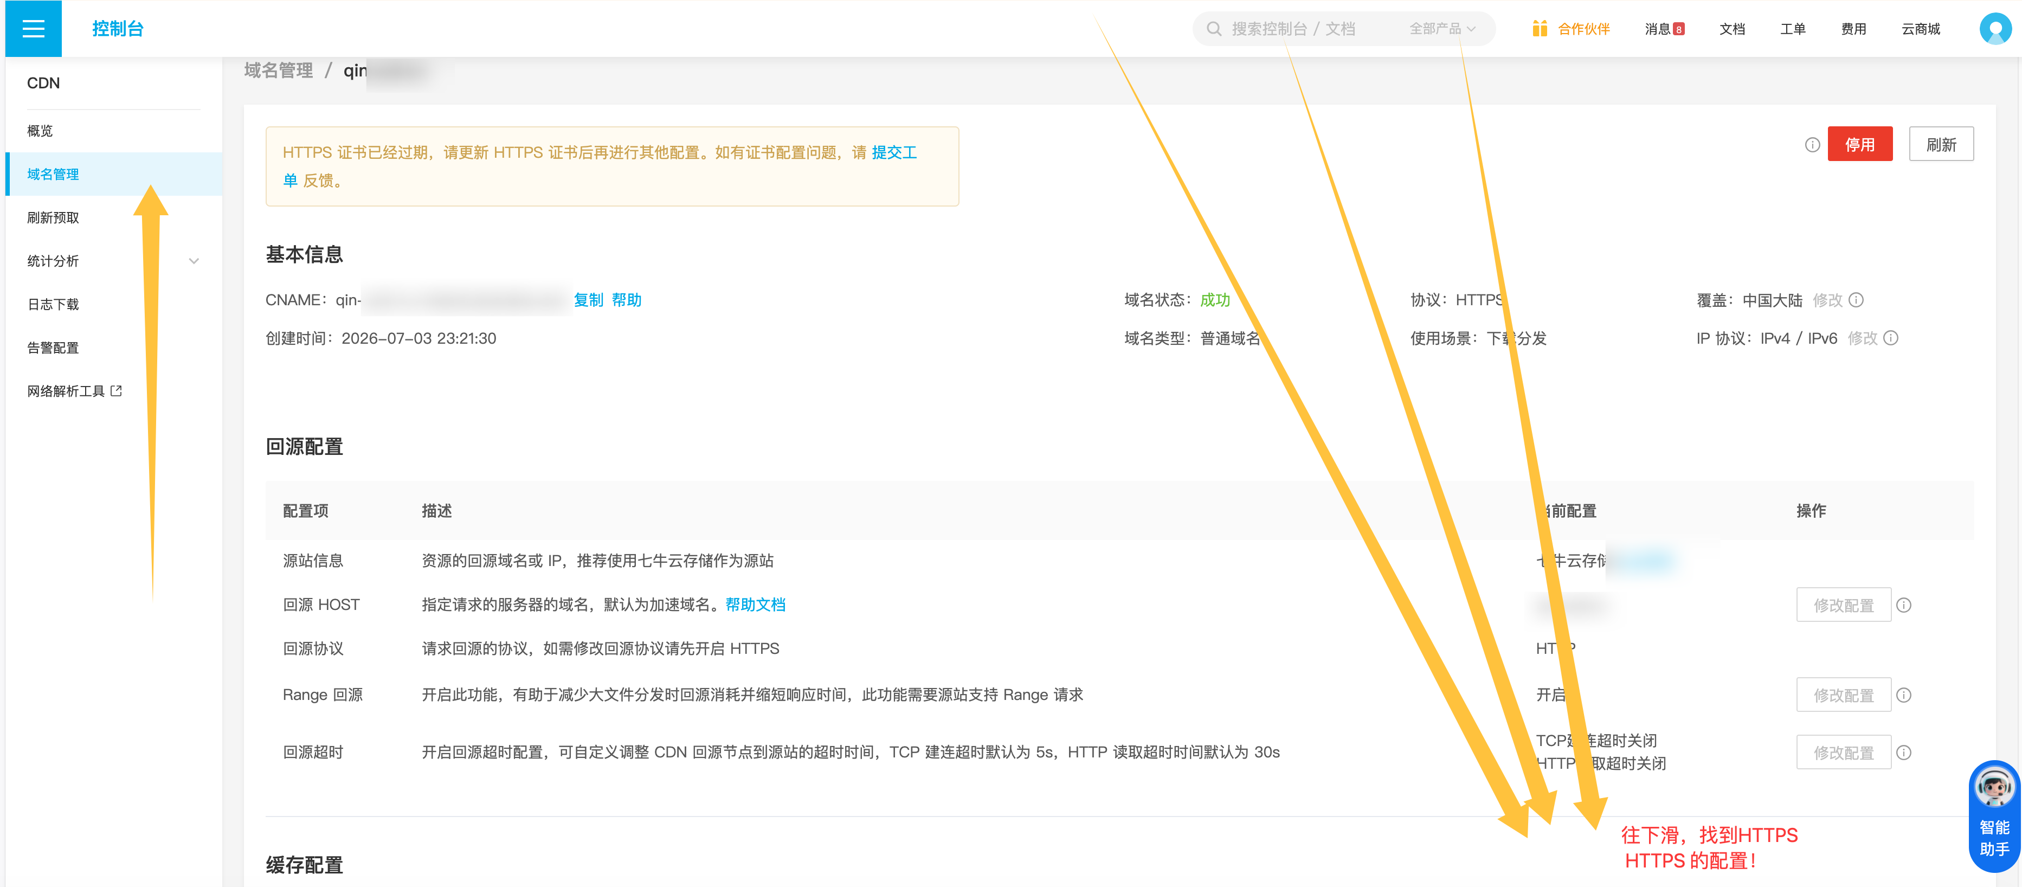Open the hamburger menu icon
Viewport: 2022px width, 887px height.
click(x=33, y=29)
